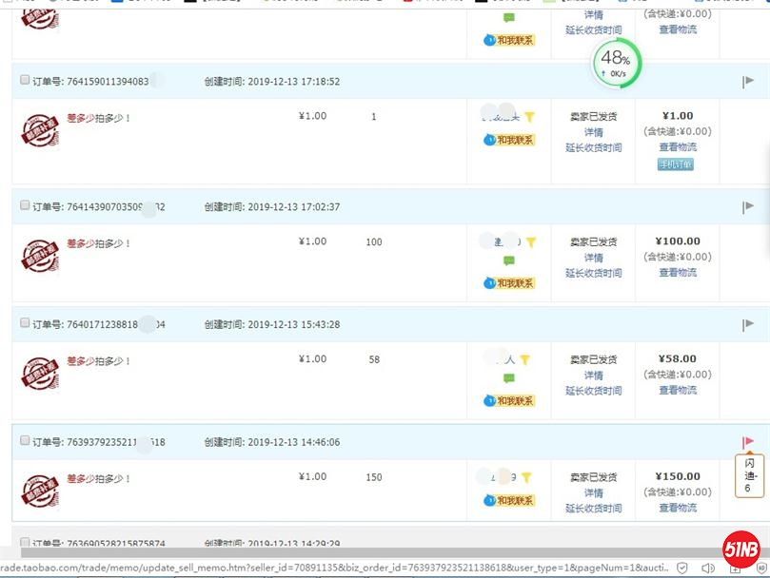
Task: Check the checkbox for order 764159011394083
Action: point(24,81)
